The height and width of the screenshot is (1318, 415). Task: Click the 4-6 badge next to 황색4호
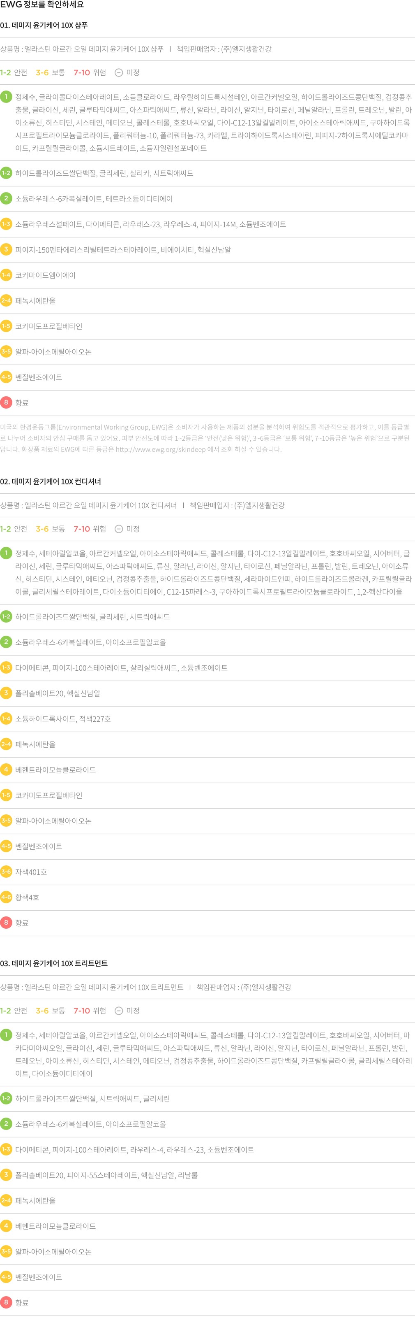pyautogui.click(x=6, y=897)
